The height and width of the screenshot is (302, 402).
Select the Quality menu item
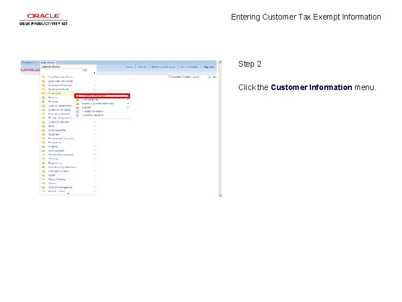pyautogui.click(x=52, y=176)
